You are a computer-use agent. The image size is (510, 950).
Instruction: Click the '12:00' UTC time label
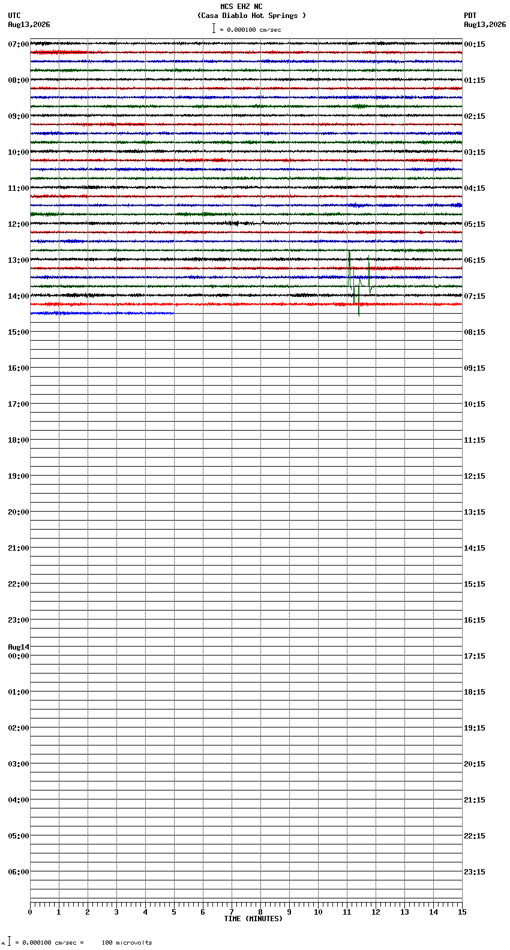pos(19,224)
